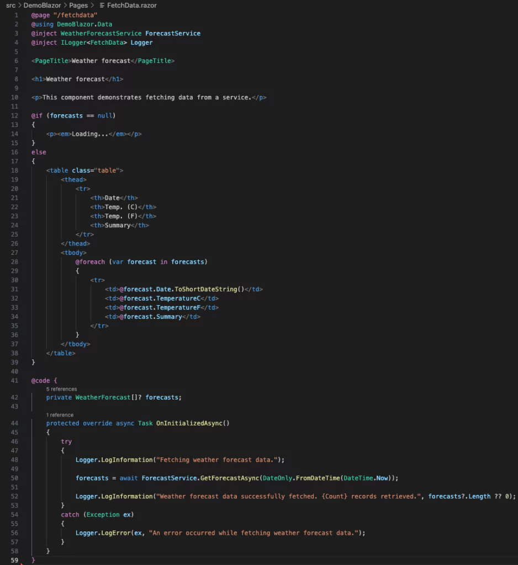518x565 pixels.
Task: Click Temp. (F) header text
Action: [121, 216]
